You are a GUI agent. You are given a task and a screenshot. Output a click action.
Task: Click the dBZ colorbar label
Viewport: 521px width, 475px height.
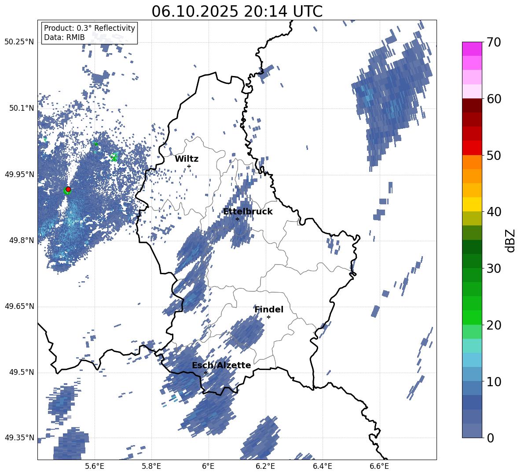510,240
